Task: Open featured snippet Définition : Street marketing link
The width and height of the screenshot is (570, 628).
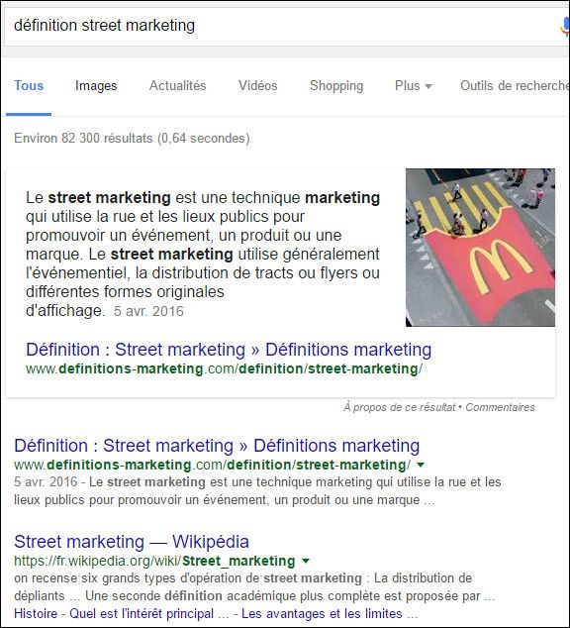Action: 229,350
